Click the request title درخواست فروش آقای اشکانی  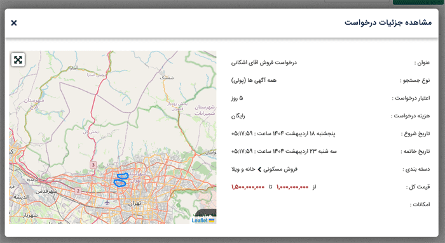264,63
